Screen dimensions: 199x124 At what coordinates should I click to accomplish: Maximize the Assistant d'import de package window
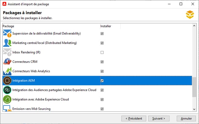point(181,4)
